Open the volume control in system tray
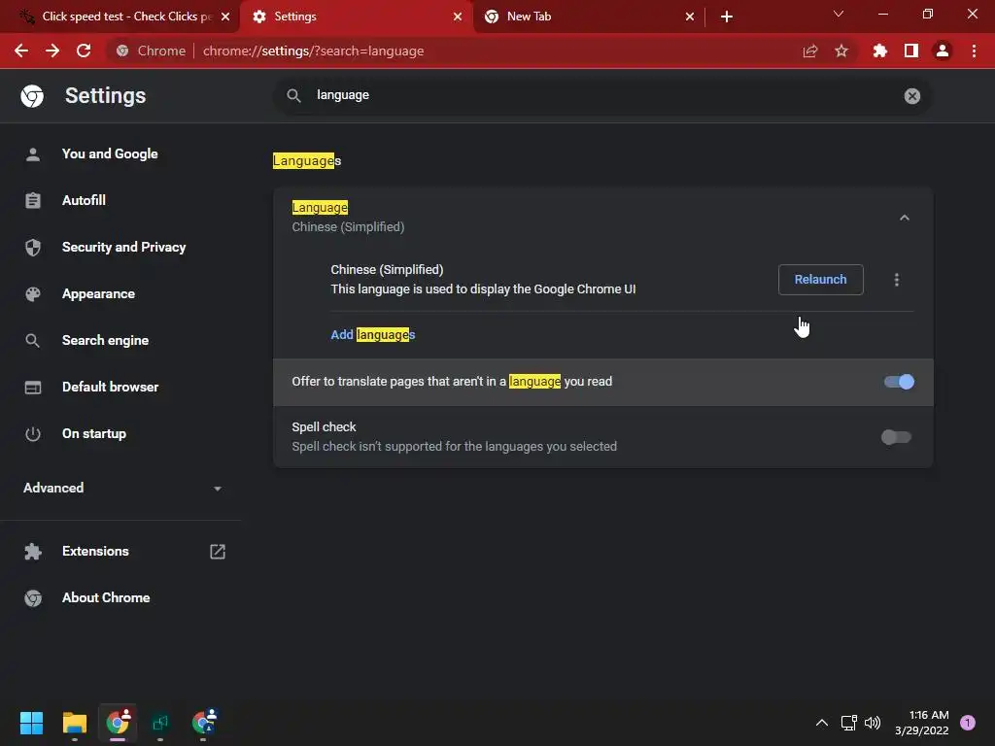This screenshot has width=995, height=746. pos(873,723)
